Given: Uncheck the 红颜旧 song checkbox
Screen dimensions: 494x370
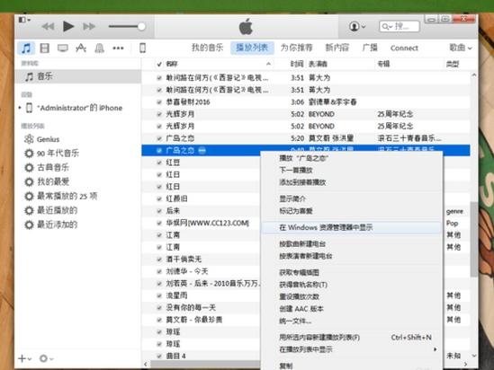Looking at the screenshot, I should [159, 199].
